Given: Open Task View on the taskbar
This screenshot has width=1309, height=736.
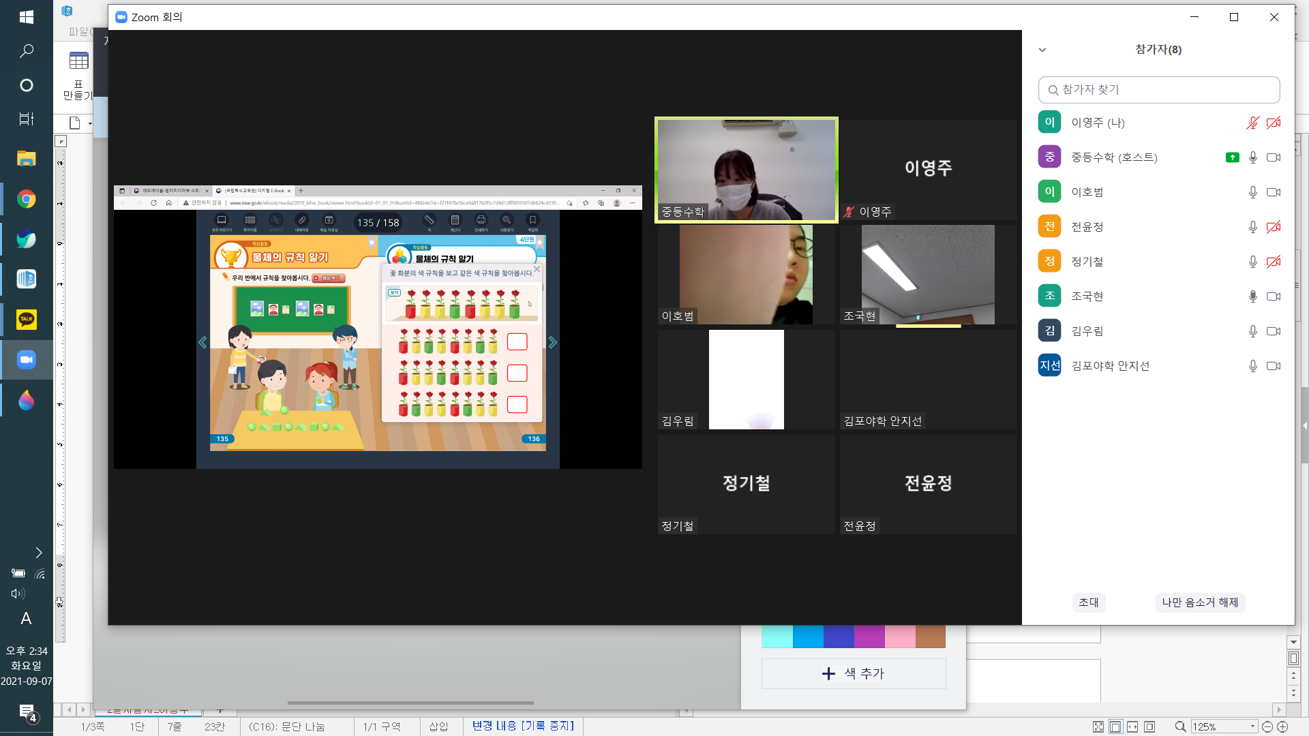Looking at the screenshot, I should (x=27, y=119).
